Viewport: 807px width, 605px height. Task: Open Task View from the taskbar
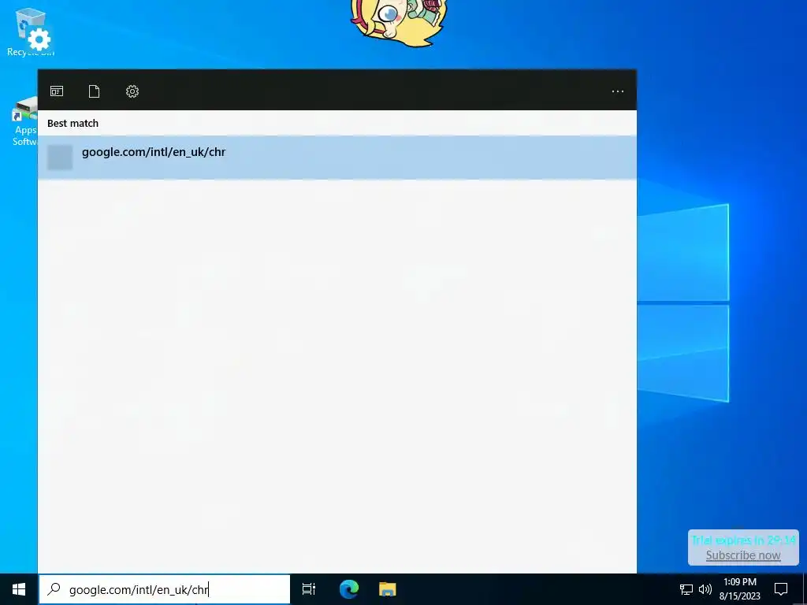[309, 589]
